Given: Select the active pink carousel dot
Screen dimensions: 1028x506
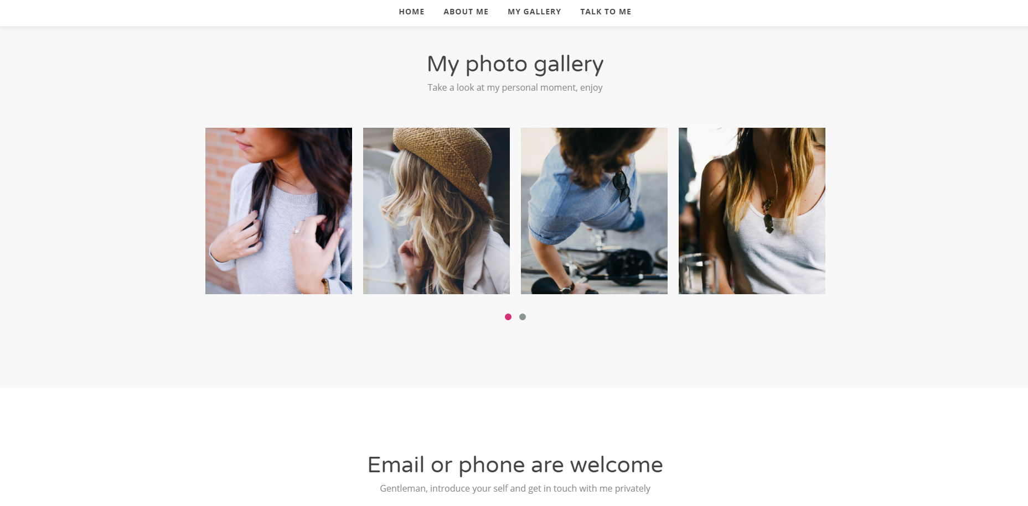Looking at the screenshot, I should tap(508, 317).
